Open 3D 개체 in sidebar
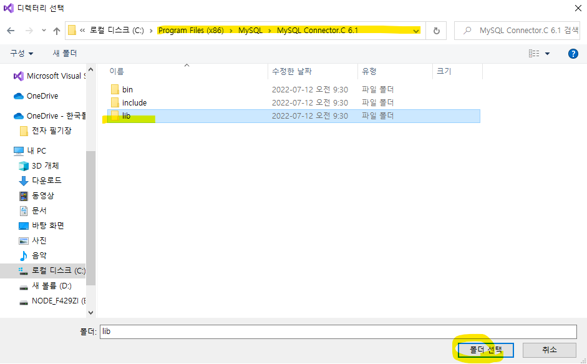 click(39, 165)
